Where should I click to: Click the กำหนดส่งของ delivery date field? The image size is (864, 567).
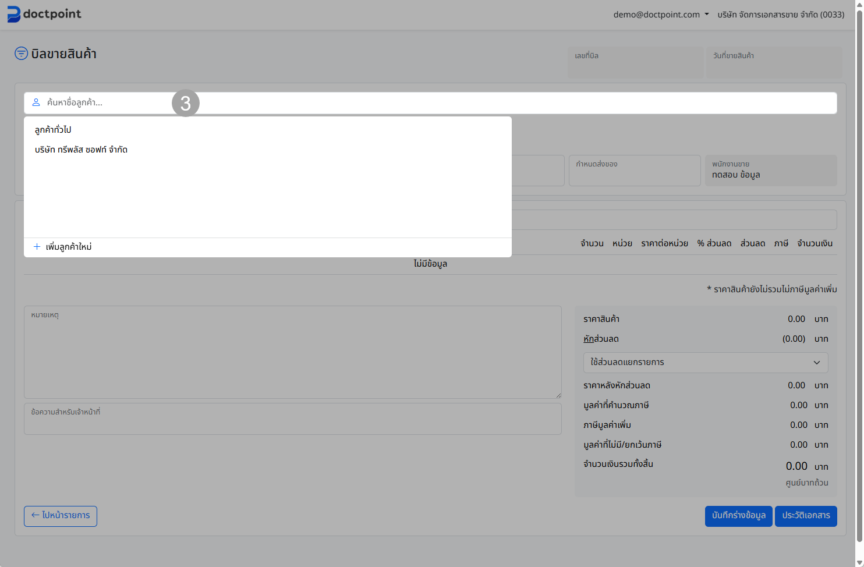634,171
